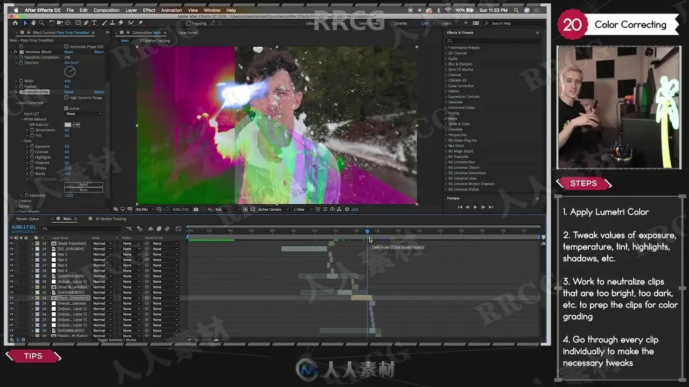Image resolution: width=689 pixels, height=387 pixels.
Task: Select the Pen tool
Action: (x=87, y=23)
